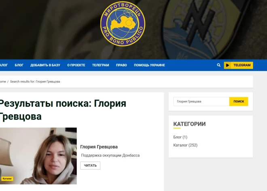Open the Глория Гревцова result title
Screen dimensions: 267x191
pyautogui.click(x=99, y=147)
